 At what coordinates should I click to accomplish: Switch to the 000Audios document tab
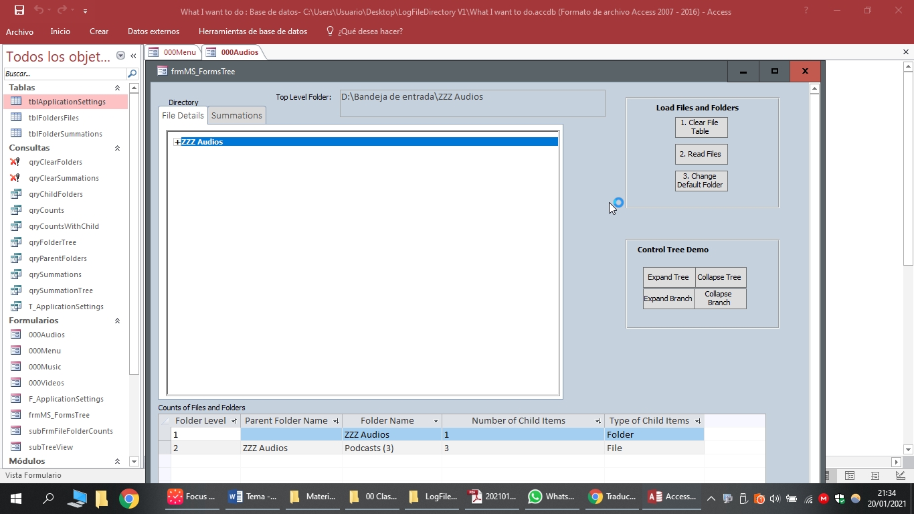coord(233,52)
